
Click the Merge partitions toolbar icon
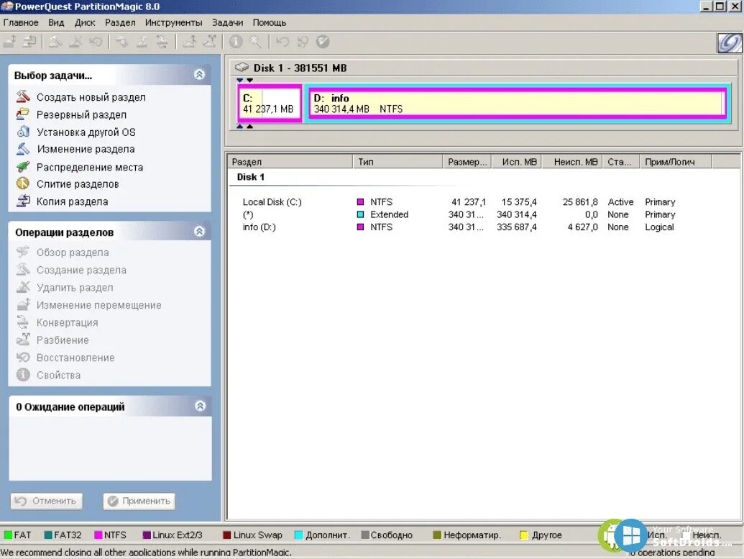(x=189, y=42)
